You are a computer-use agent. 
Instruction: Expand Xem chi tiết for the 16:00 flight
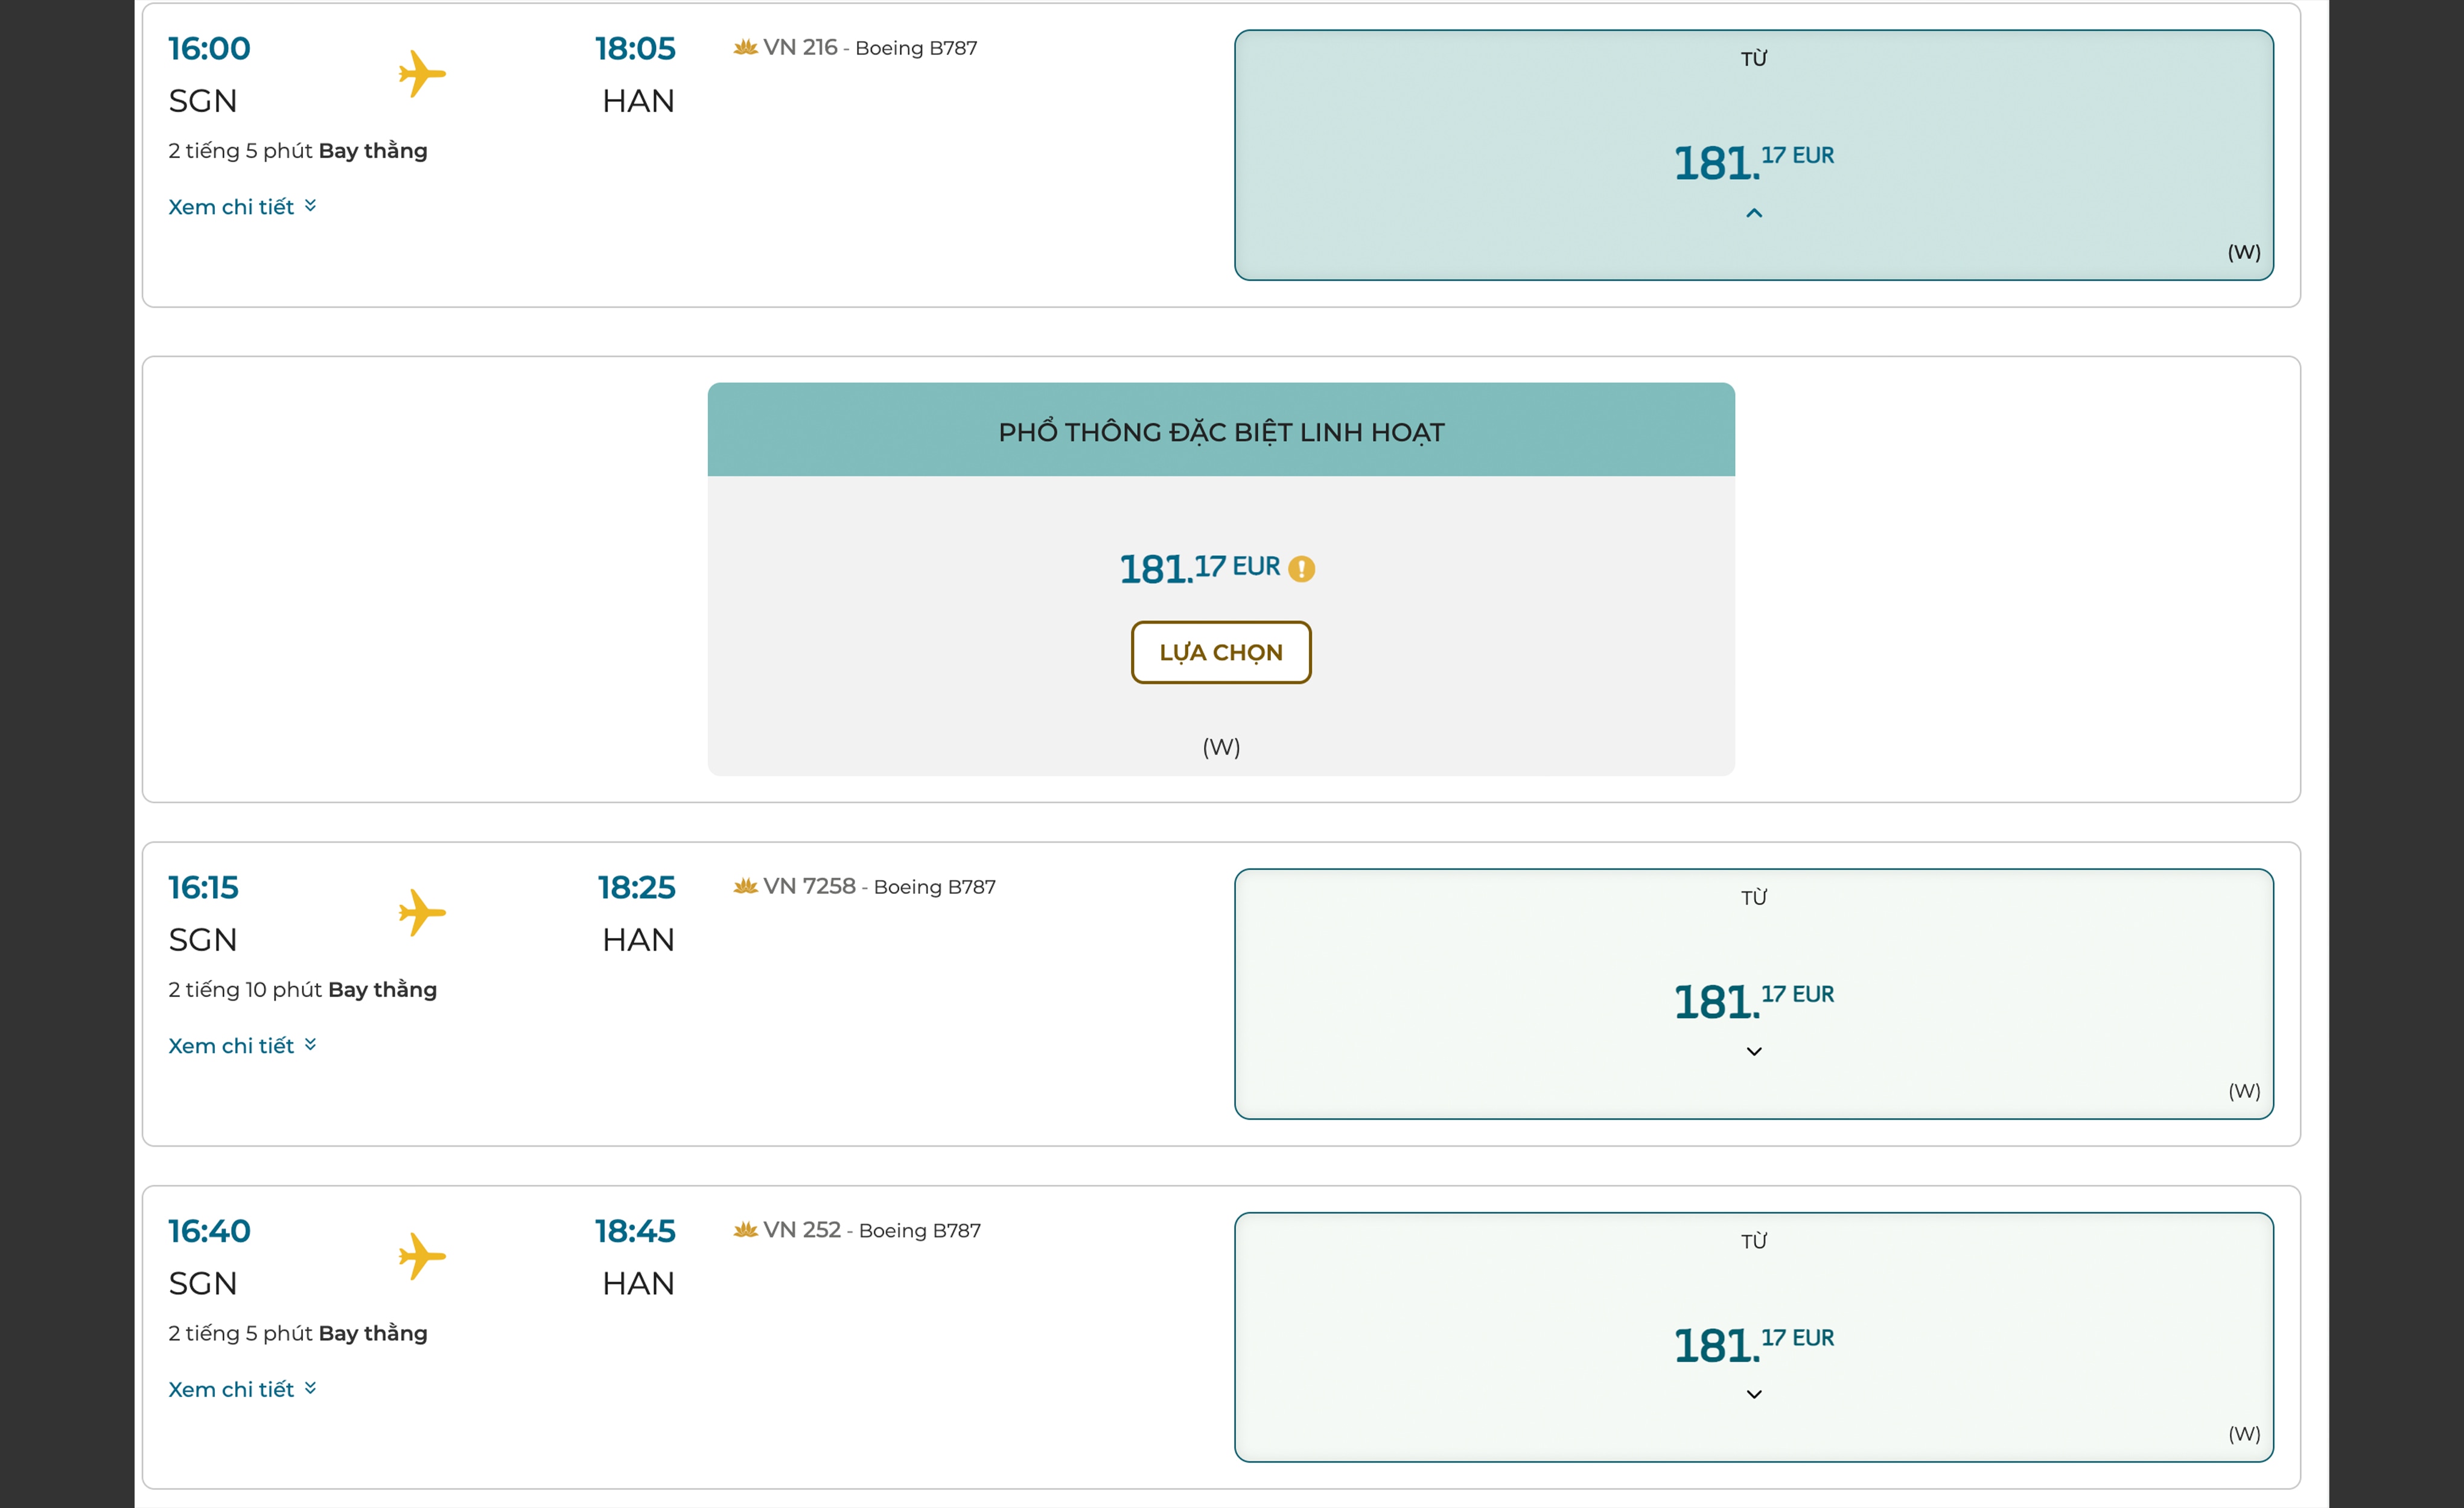tap(242, 207)
